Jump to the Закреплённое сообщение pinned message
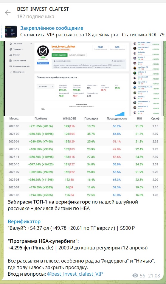The image size is (166, 284). (52, 28)
